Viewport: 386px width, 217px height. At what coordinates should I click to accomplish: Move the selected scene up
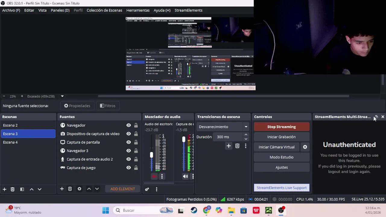tap(32, 189)
